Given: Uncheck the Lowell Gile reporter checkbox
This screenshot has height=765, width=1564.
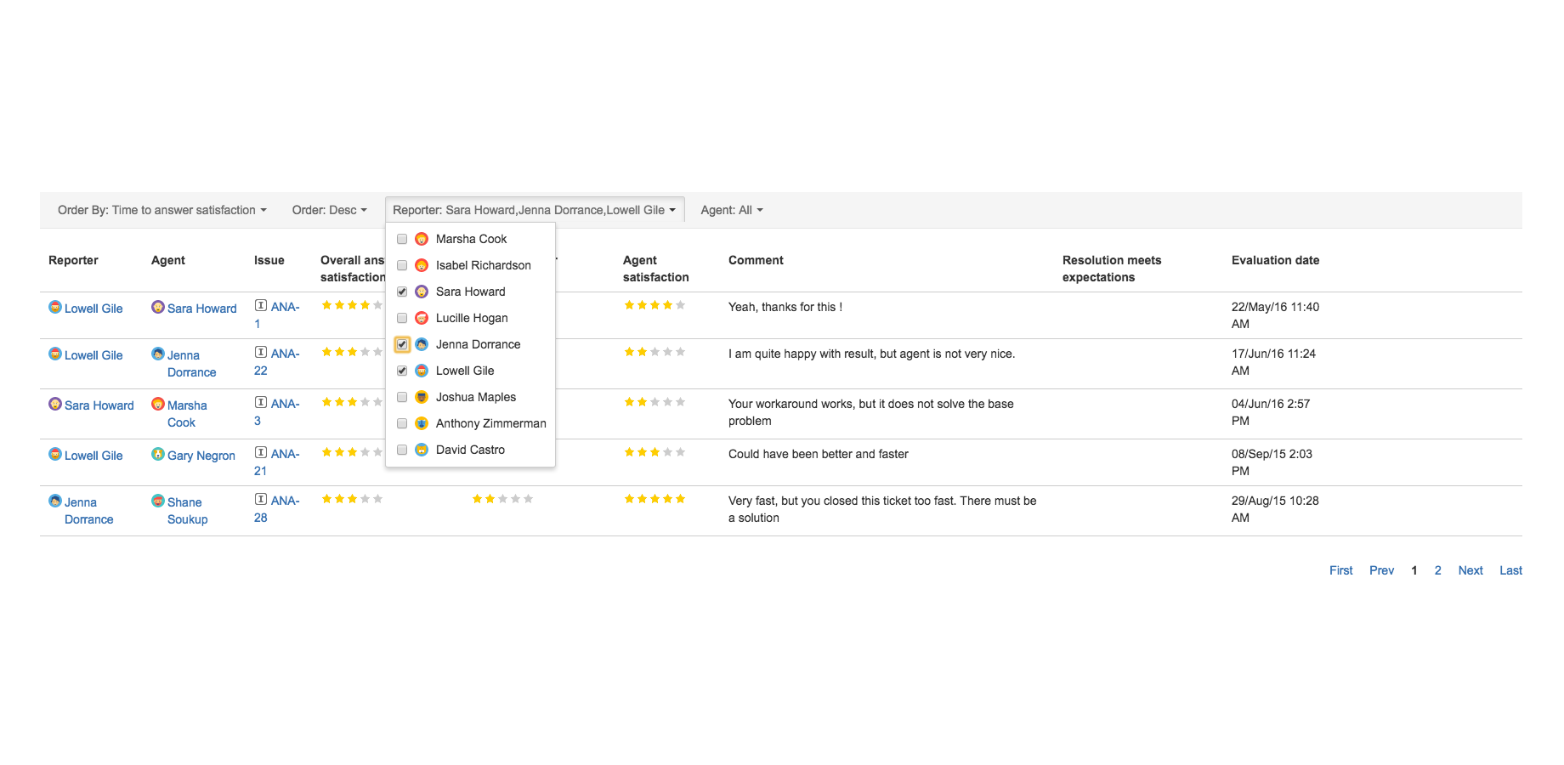Looking at the screenshot, I should pos(402,371).
